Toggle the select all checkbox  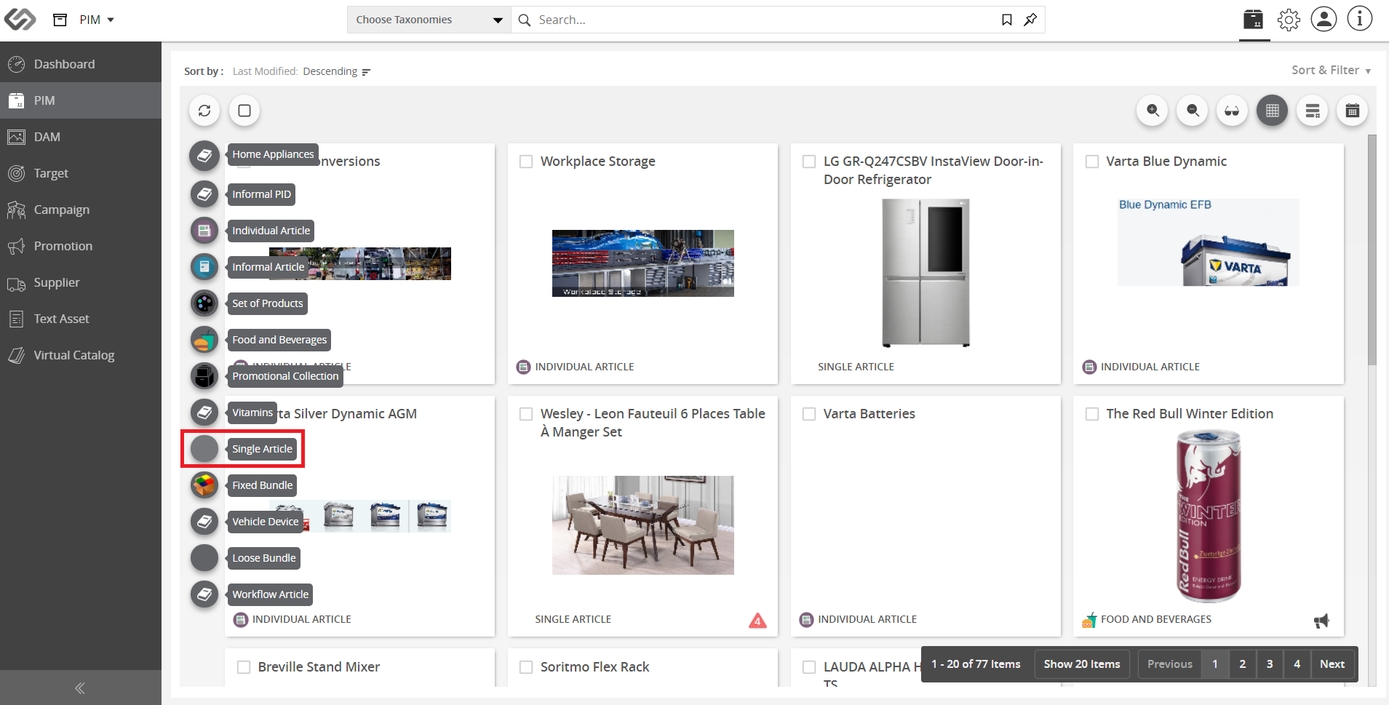tap(244, 111)
